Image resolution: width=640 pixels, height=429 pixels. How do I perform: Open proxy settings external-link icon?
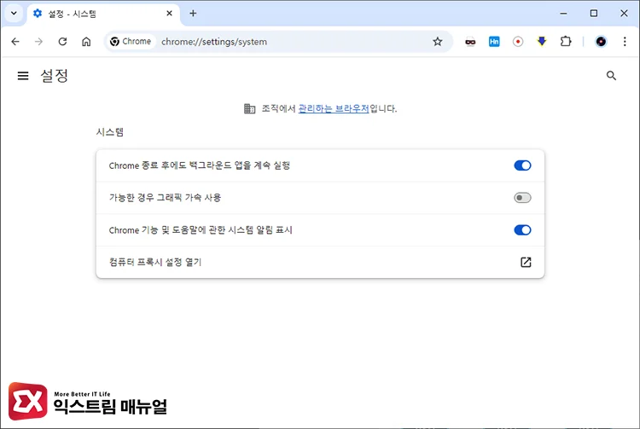click(526, 262)
